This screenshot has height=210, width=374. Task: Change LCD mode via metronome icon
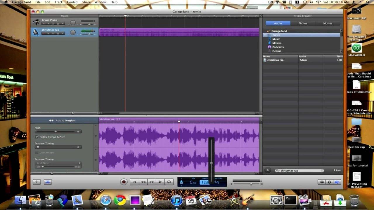pyautogui.click(x=181, y=182)
